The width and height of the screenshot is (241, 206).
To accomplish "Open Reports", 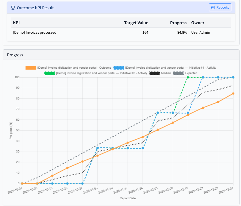I will [x=220, y=7].
